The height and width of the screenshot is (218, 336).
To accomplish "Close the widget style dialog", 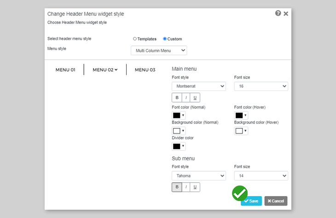I will pyautogui.click(x=286, y=14).
